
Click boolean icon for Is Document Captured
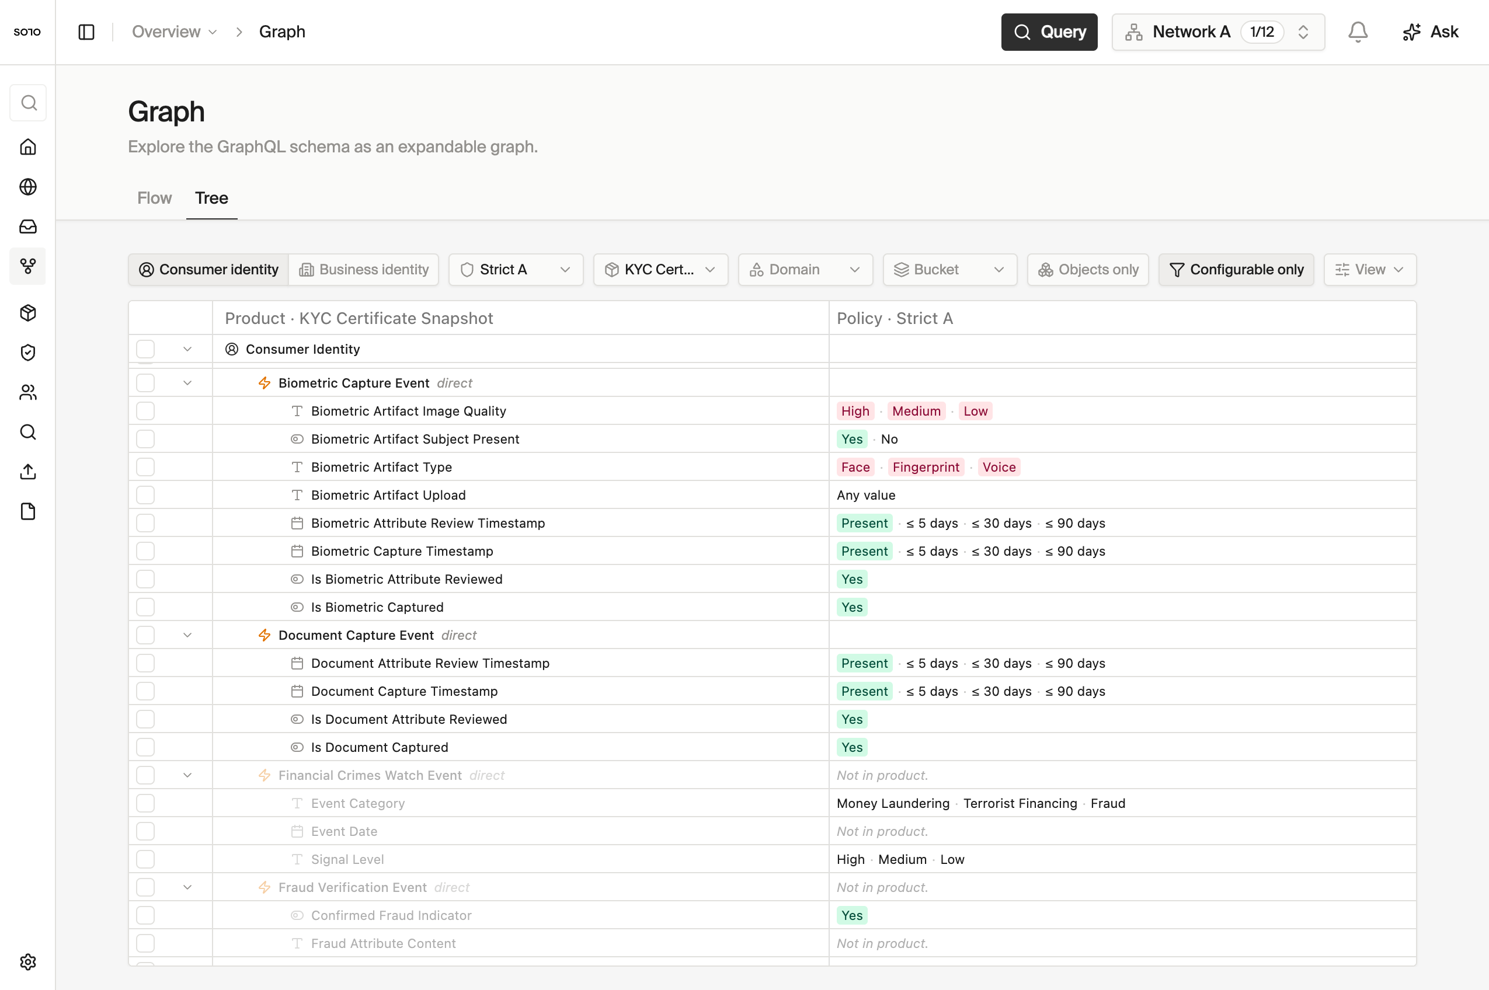point(297,748)
